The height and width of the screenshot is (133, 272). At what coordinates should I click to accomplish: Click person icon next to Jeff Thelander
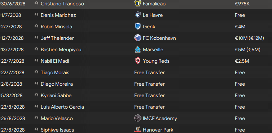[36, 38]
